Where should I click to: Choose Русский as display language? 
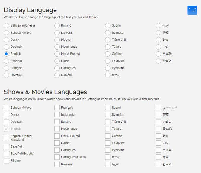click(108, 68)
